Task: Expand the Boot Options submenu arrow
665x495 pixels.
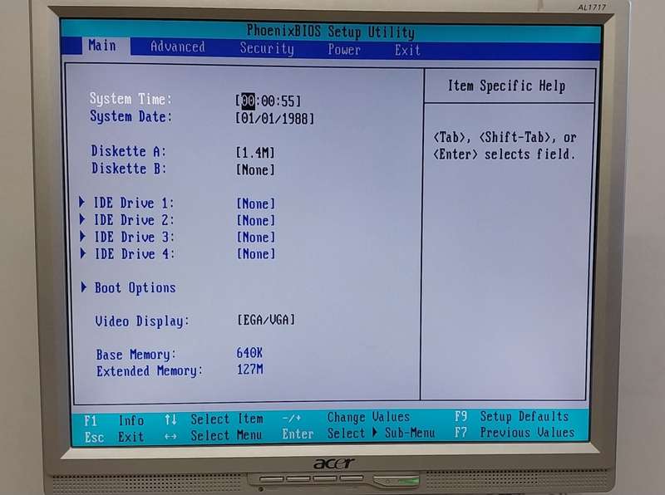Action: 84,287
